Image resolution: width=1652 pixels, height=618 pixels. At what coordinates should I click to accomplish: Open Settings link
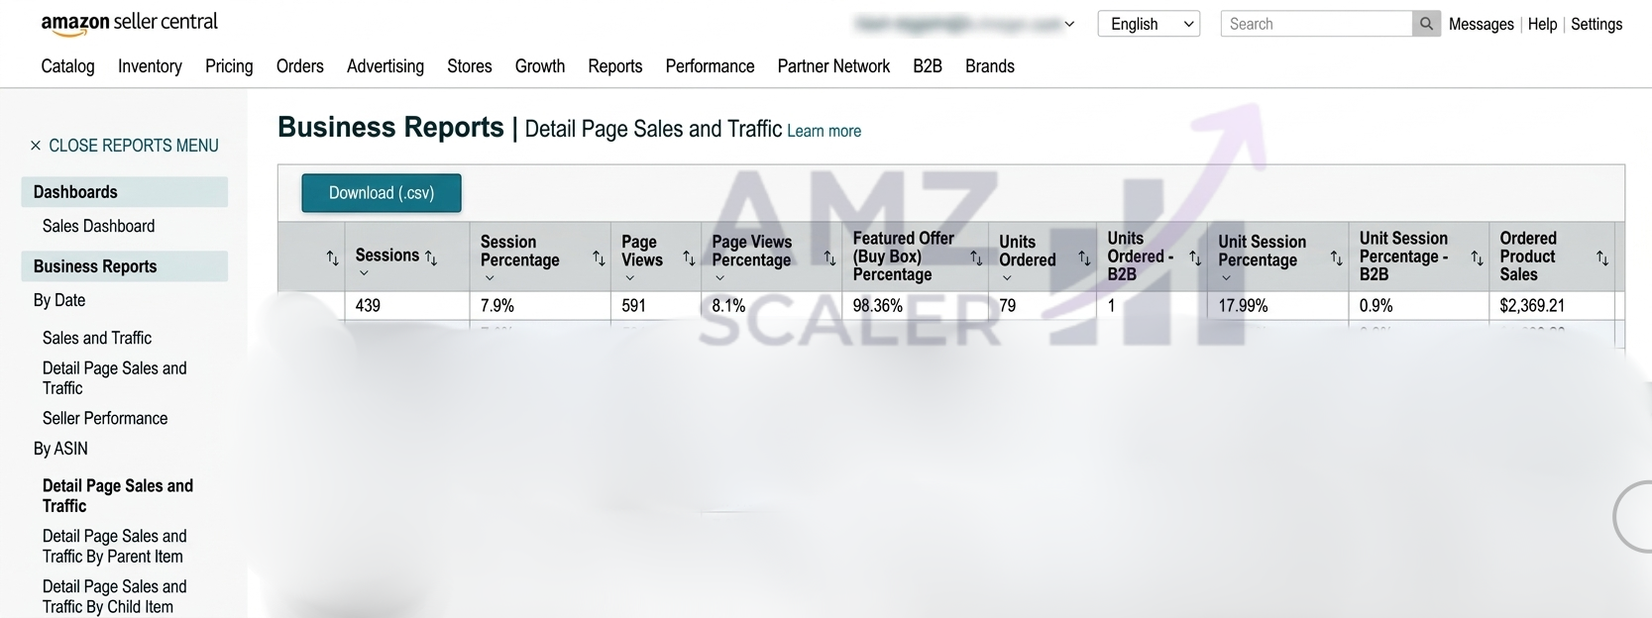point(1597,24)
